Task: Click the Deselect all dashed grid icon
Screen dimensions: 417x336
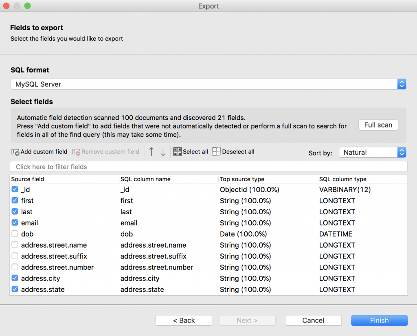Action: point(217,152)
